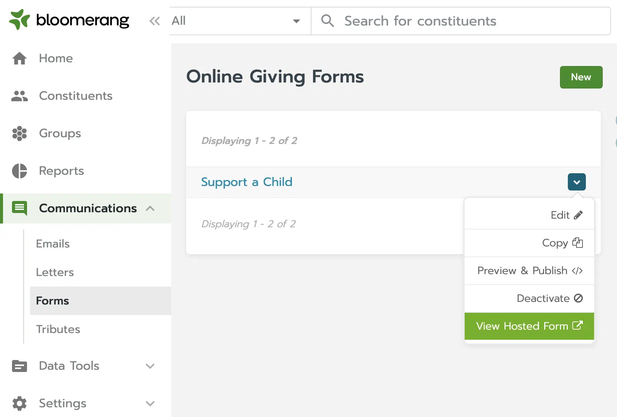Click the Groups cluster icon
The height and width of the screenshot is (417, 617).
pos(20,133)
